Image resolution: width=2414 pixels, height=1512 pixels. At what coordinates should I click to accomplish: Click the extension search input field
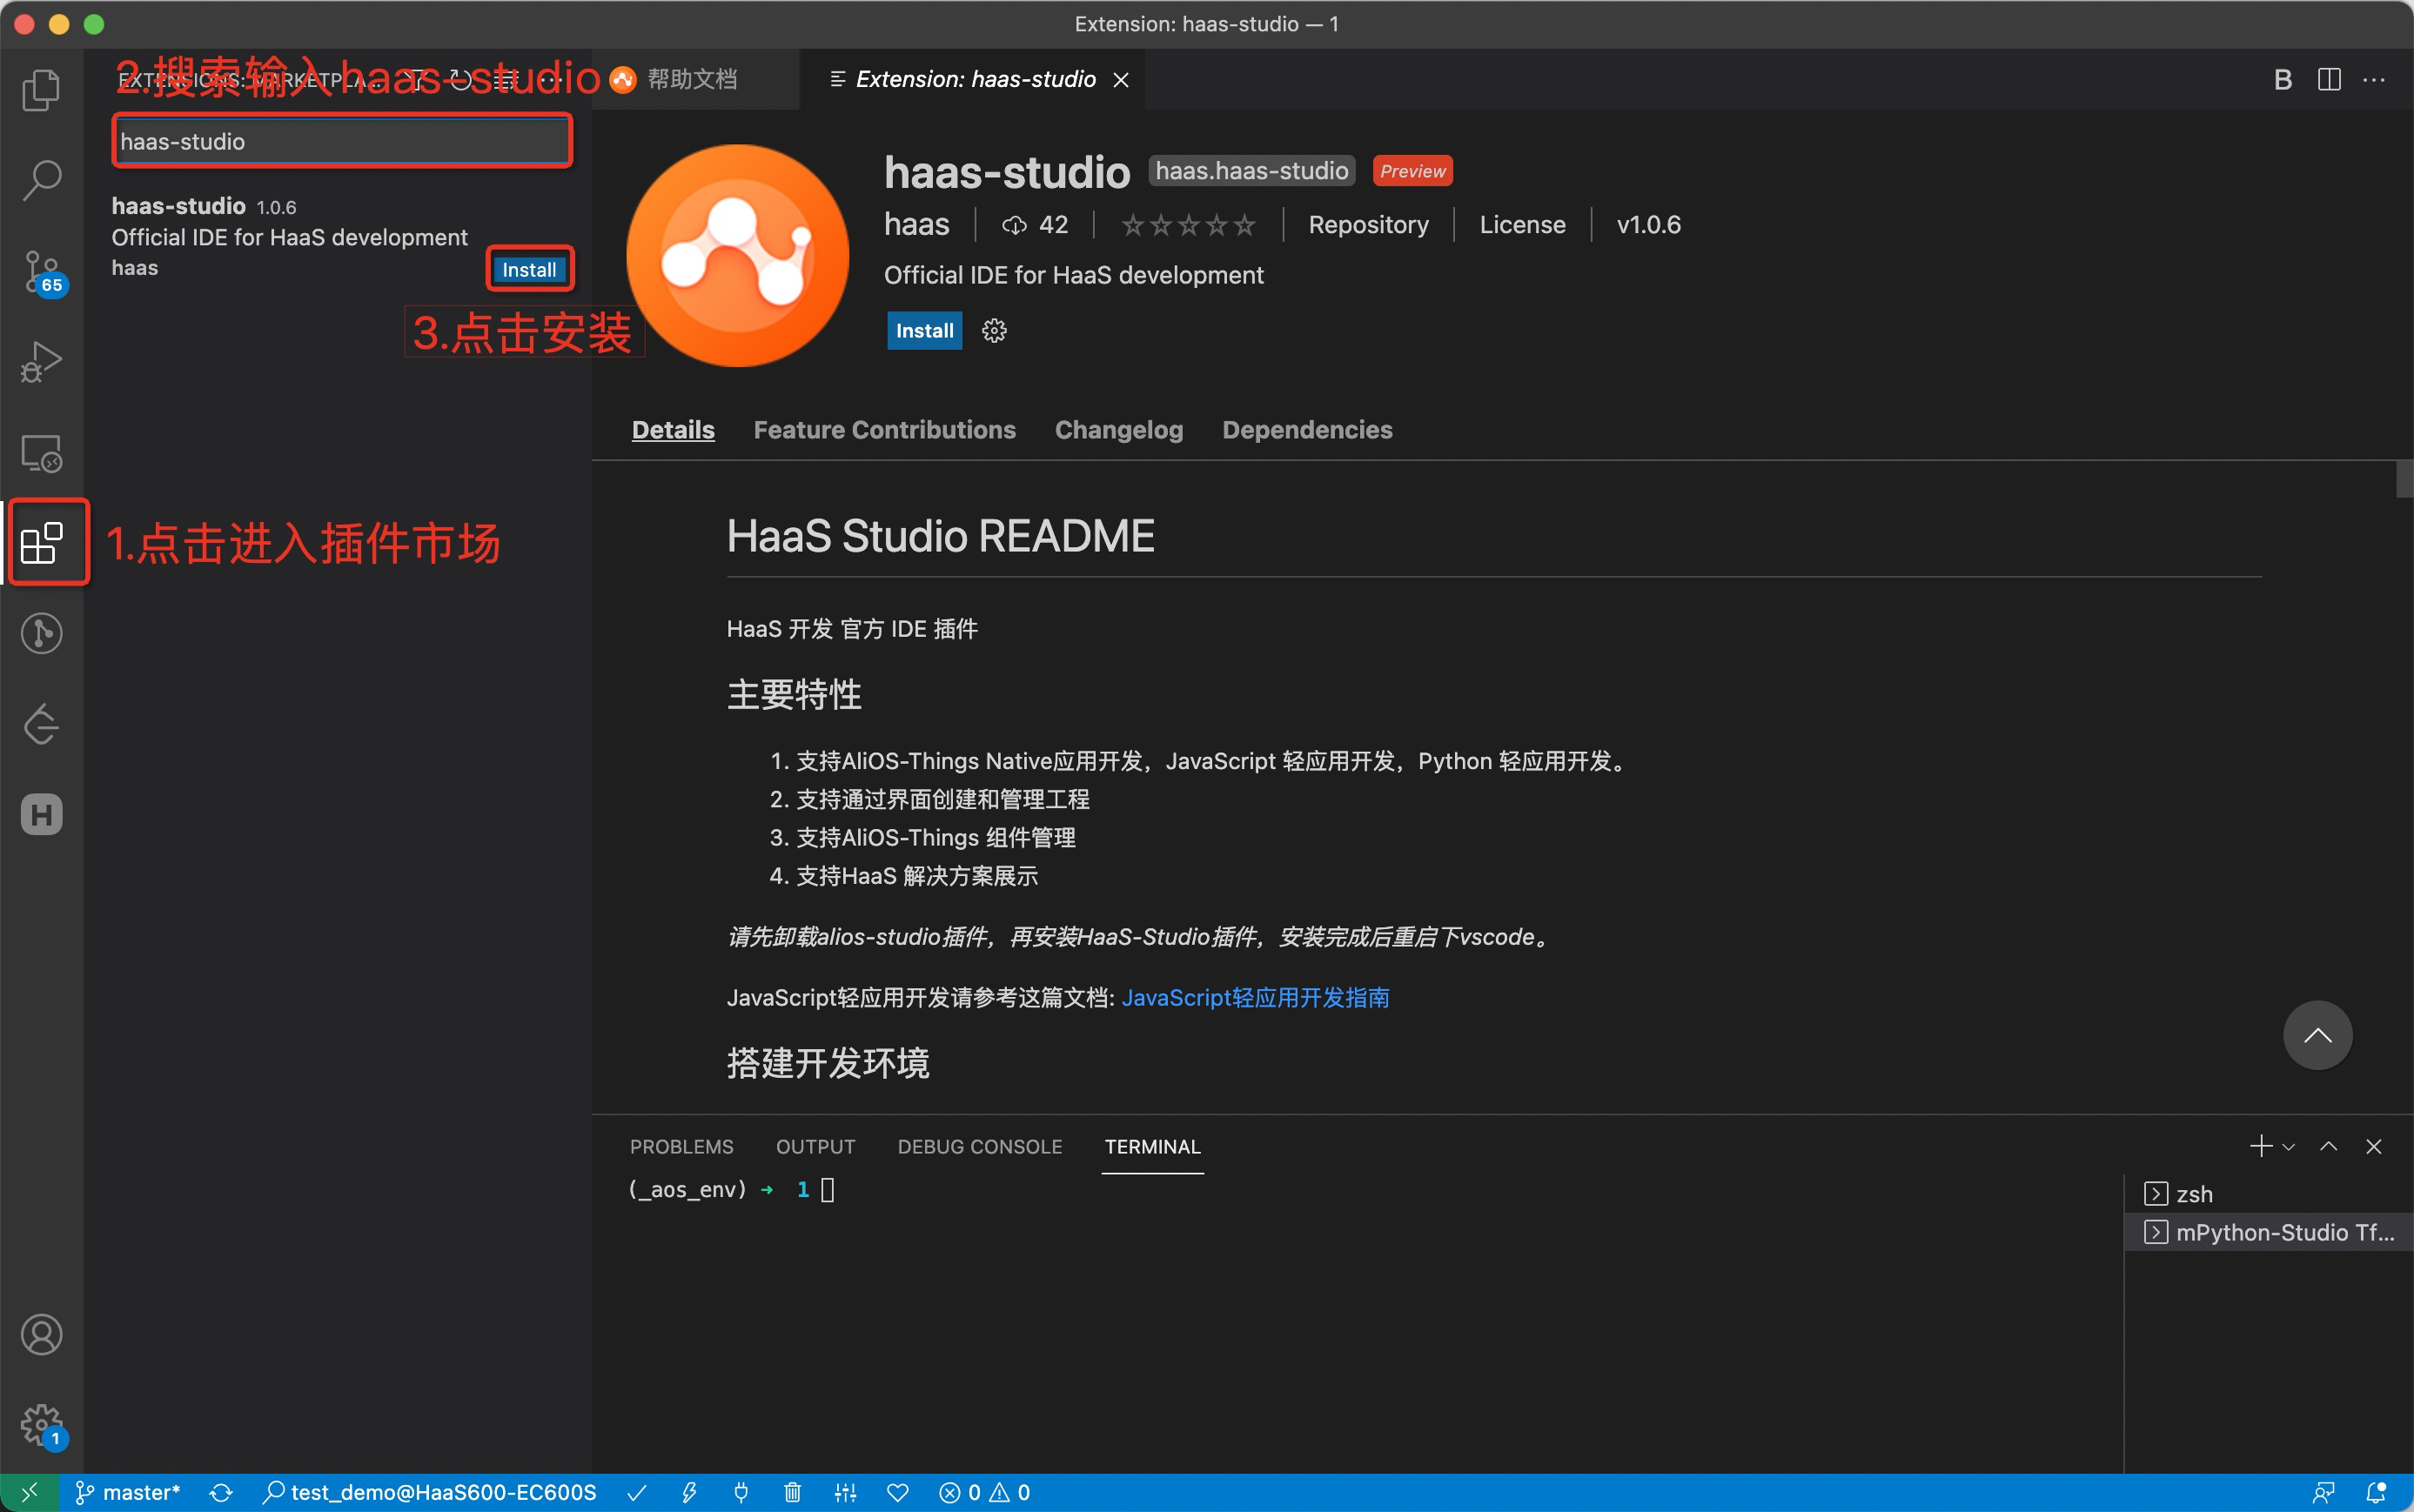342,141
